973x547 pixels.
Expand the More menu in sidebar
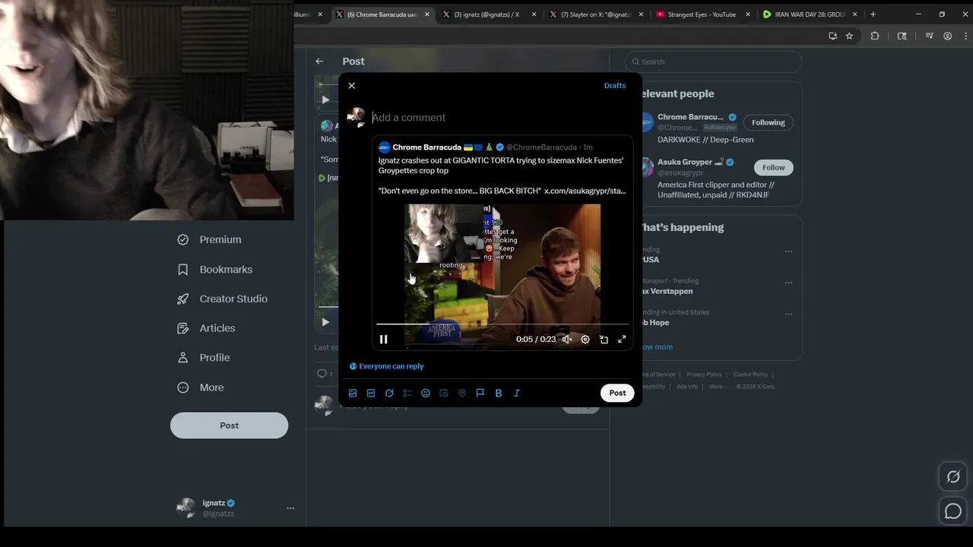pos(200,387)
